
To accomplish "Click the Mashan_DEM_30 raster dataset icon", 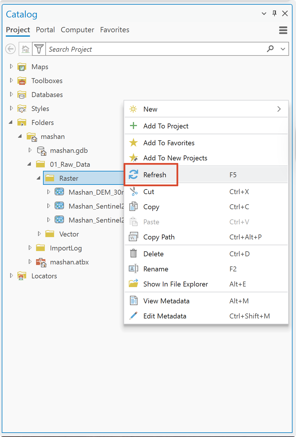I will click(59, 192).
